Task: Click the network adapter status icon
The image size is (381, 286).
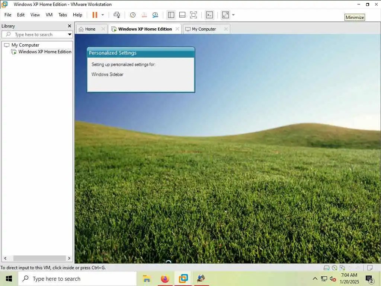Action: pyautogui.click(x=342, y=268)
